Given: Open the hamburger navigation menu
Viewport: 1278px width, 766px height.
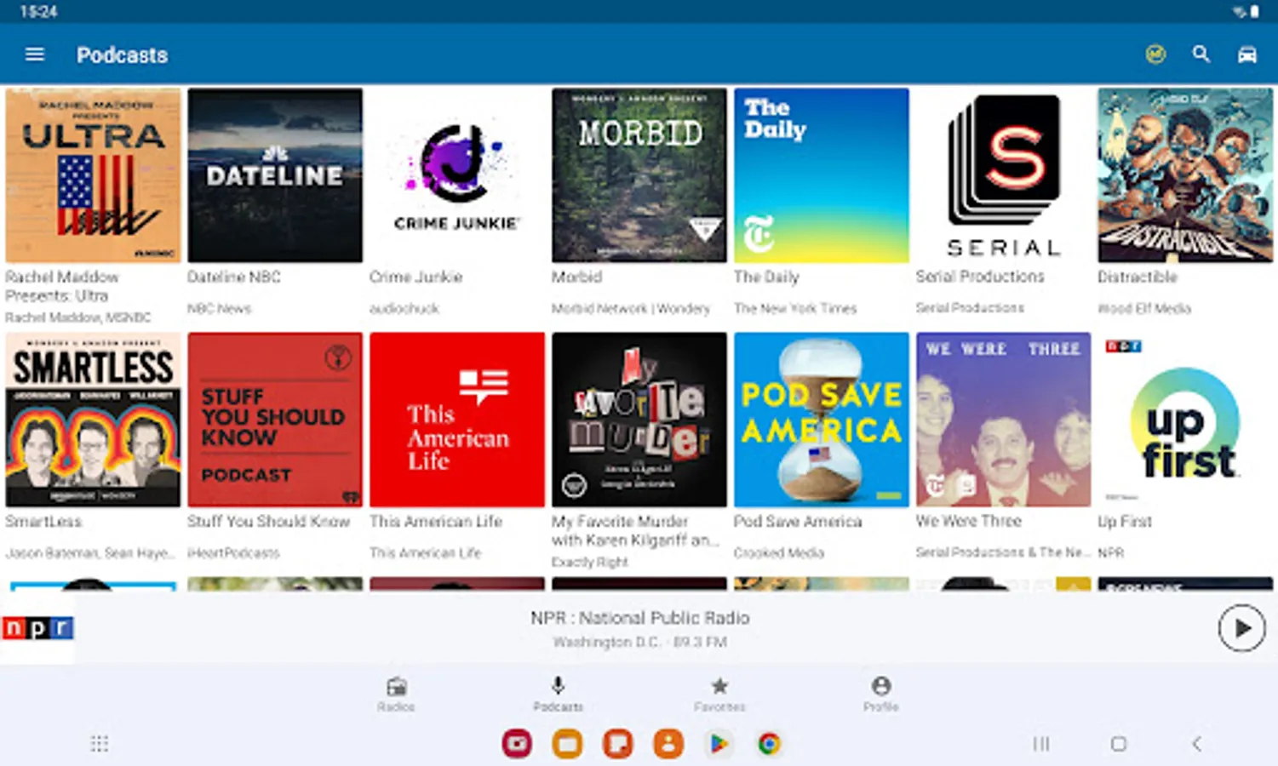Looking at the screenshot, I should [x=35, y=54].
